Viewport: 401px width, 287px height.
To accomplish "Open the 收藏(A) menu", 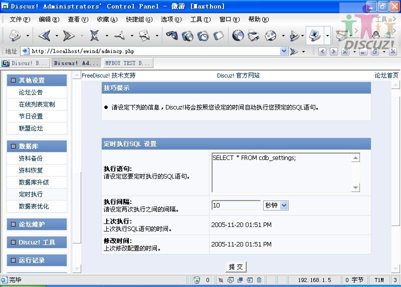I will coord(107,19).
